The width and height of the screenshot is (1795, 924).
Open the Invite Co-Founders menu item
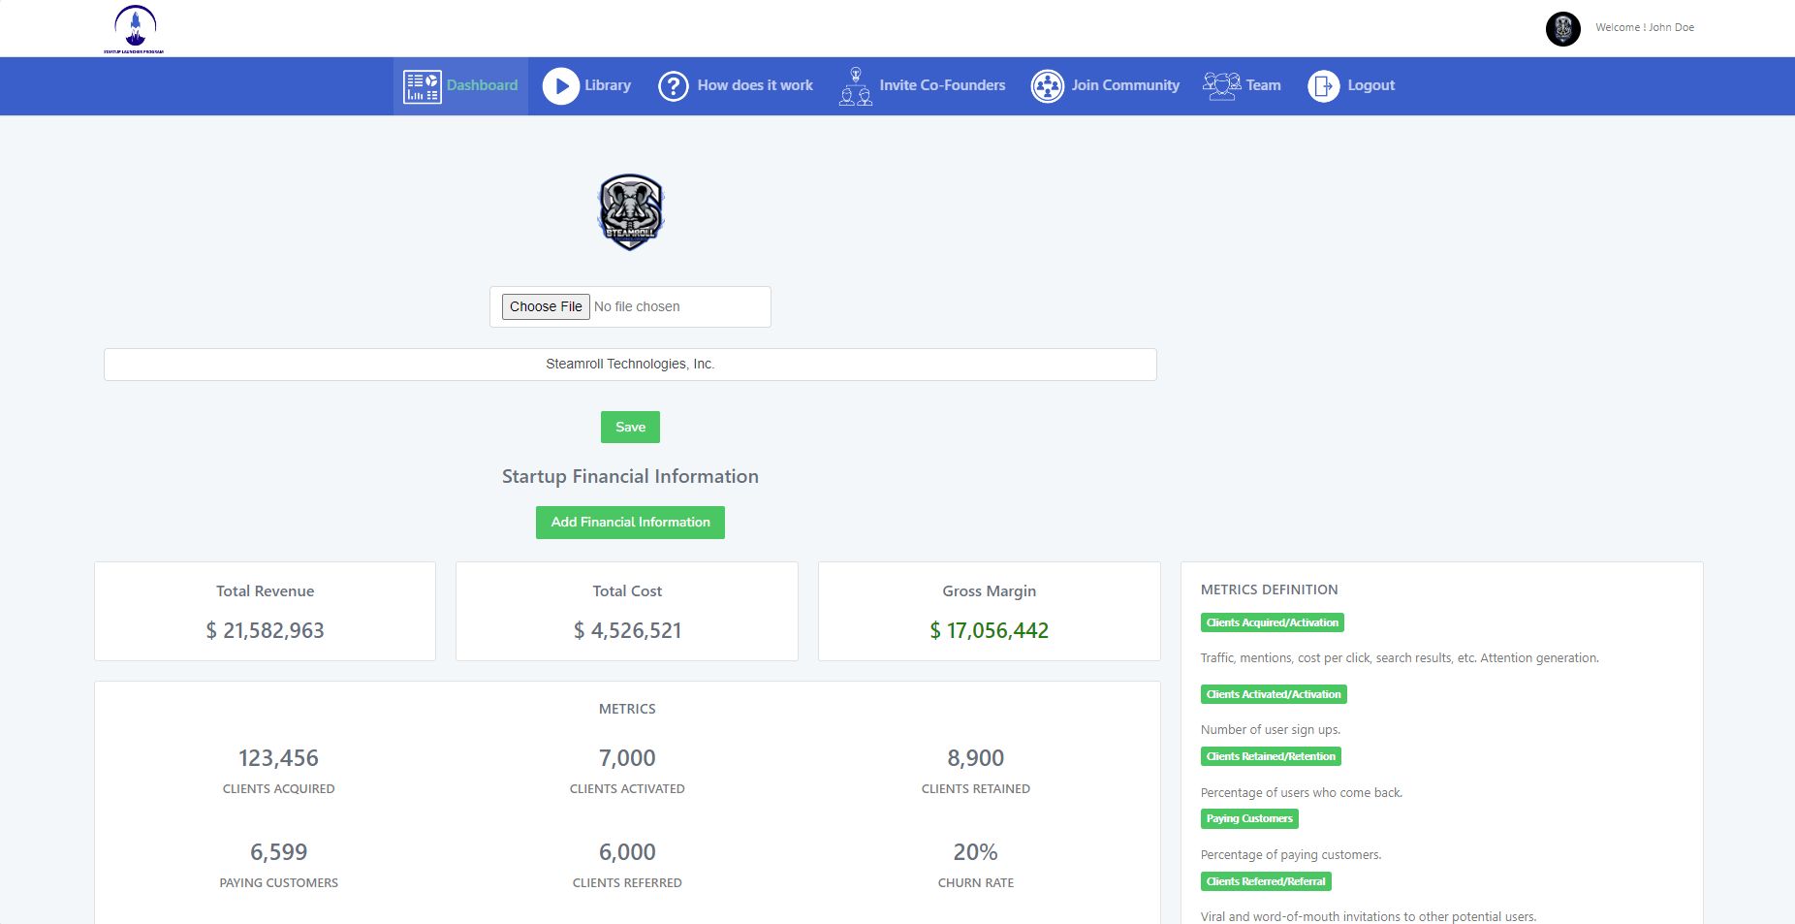point(942,86)
